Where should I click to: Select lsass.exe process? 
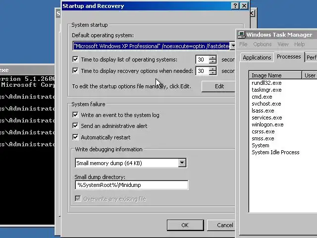(x=263, y=111)
